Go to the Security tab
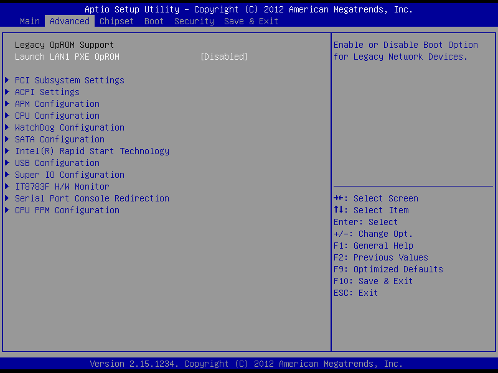The image size is (498, 373). 194,21
